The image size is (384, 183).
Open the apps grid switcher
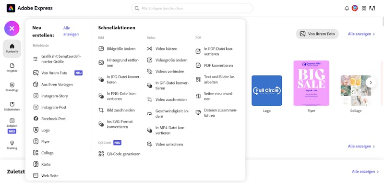click(364, 8)
